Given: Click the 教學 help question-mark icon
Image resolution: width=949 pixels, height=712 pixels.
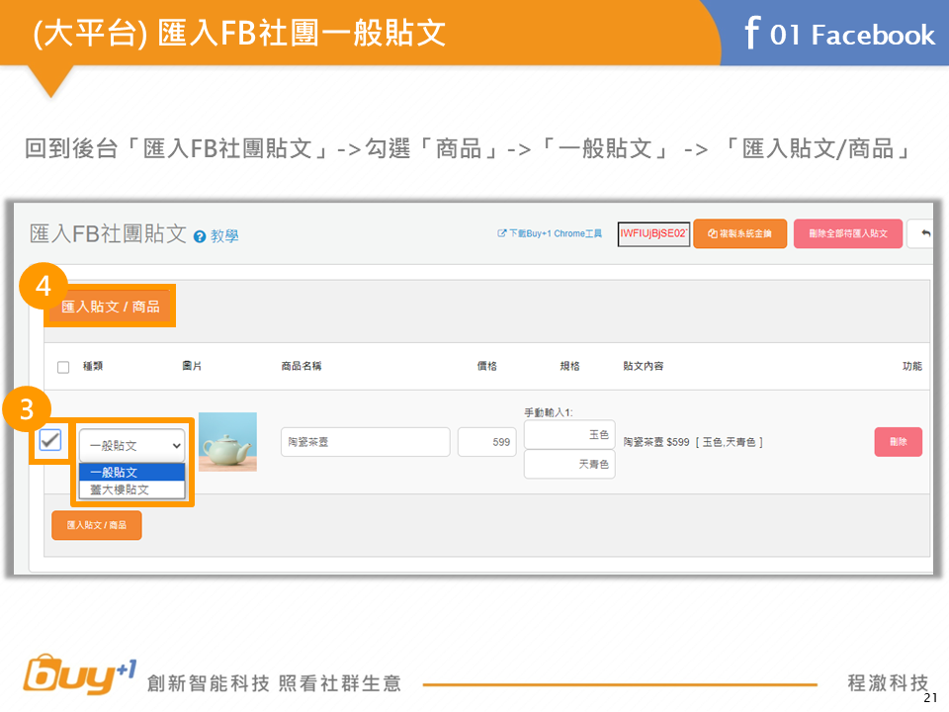Looking at the screenshot, I should [200, 237].
